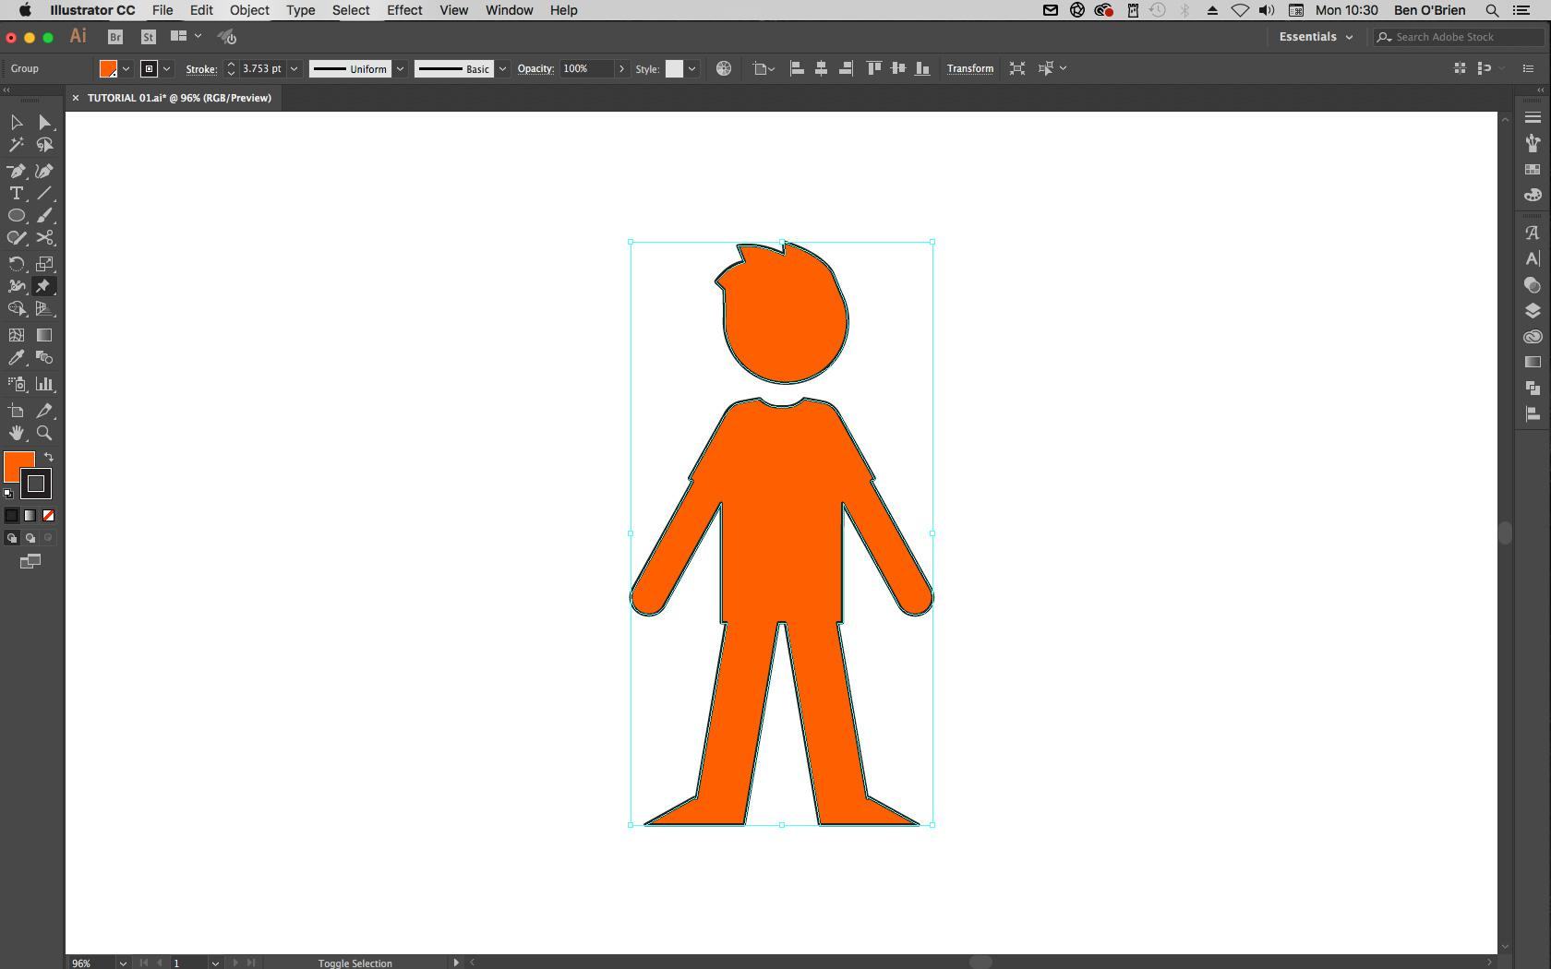The width and height of the screenshot is (1551, 969).
Task: Select the Shape Builder tool
Action: pyautogui.click(x=17, y=308)
